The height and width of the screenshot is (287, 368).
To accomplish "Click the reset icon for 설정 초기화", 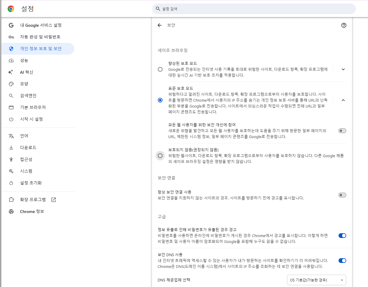I will coord(11,183).
